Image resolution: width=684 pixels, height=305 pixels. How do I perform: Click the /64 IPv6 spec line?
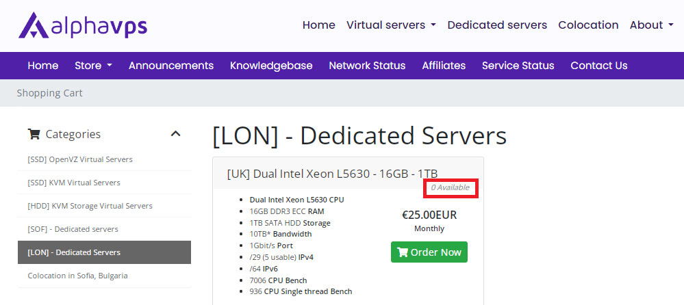[x=264, y=269]
